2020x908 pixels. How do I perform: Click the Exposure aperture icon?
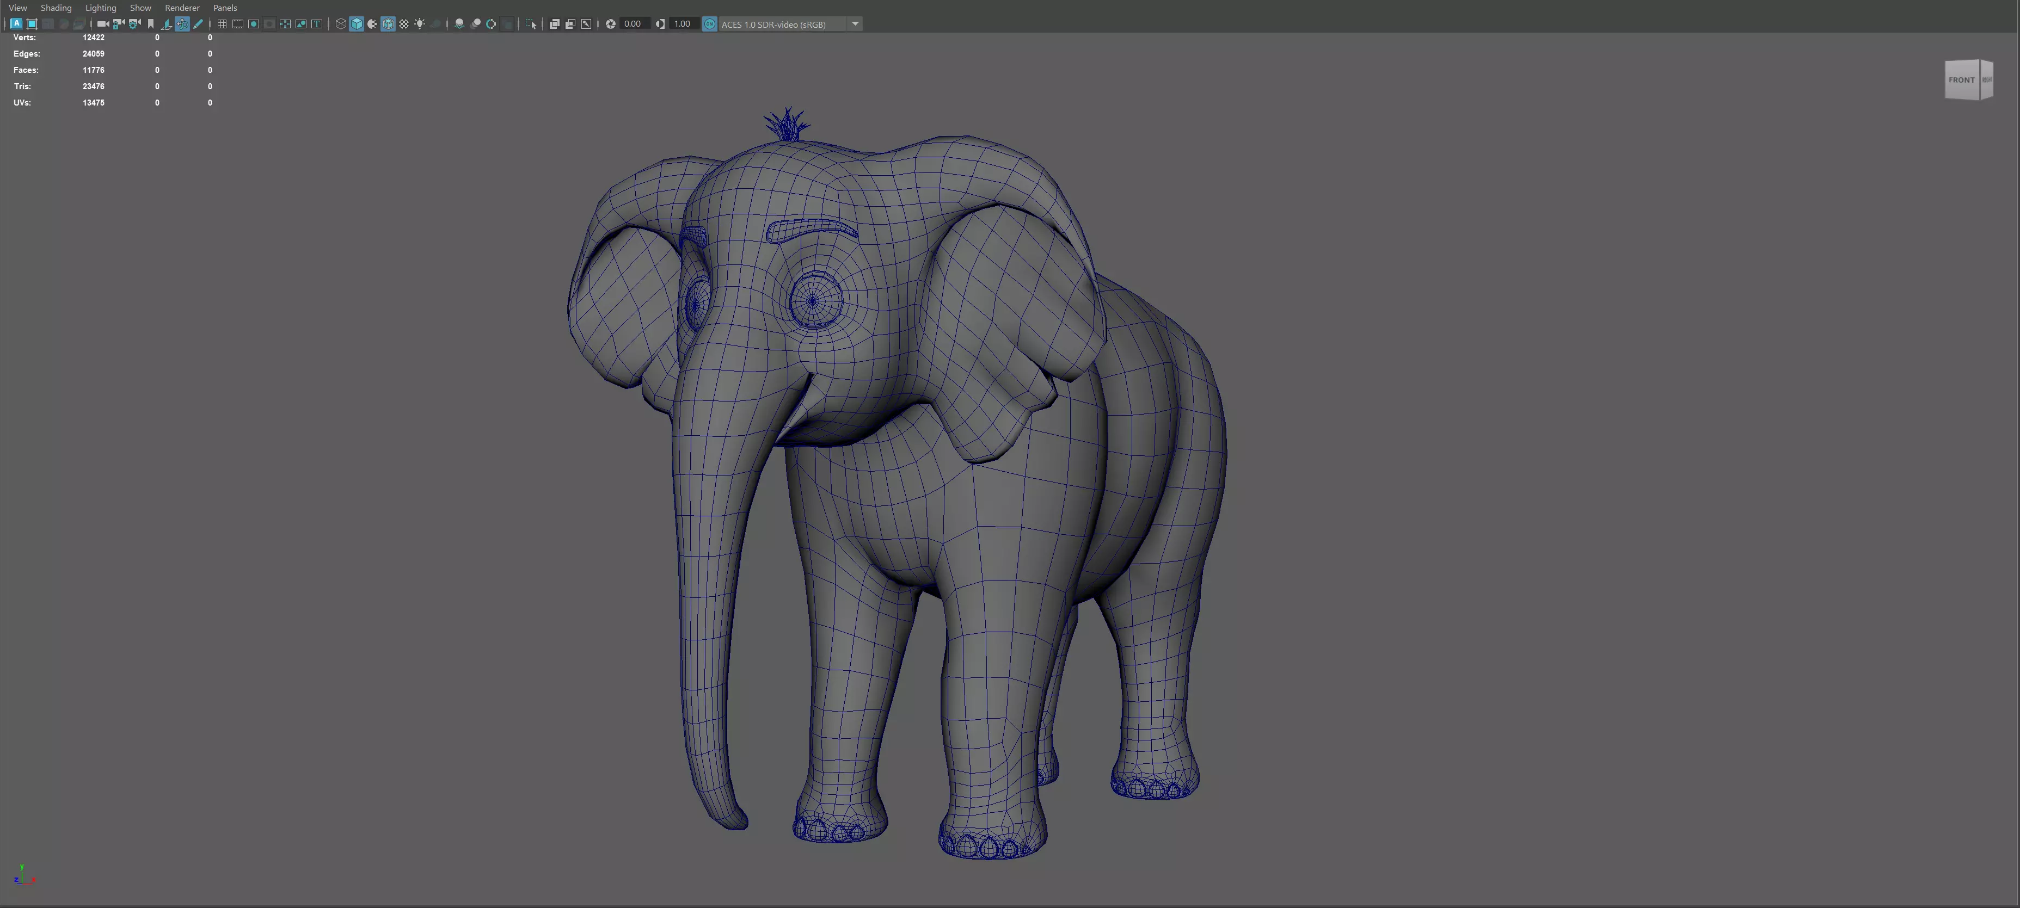610,24
